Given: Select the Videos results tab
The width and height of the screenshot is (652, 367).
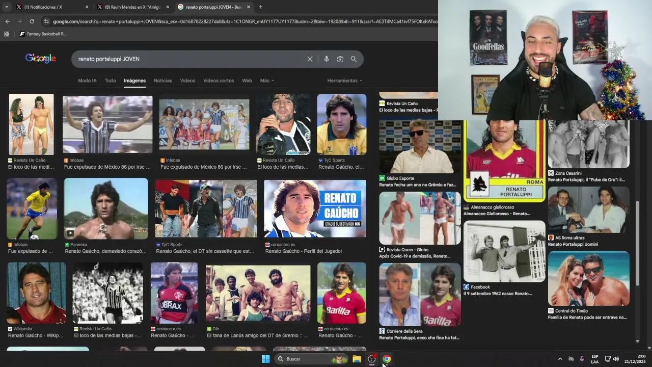Looking at the screenshot, I should 187,81.
